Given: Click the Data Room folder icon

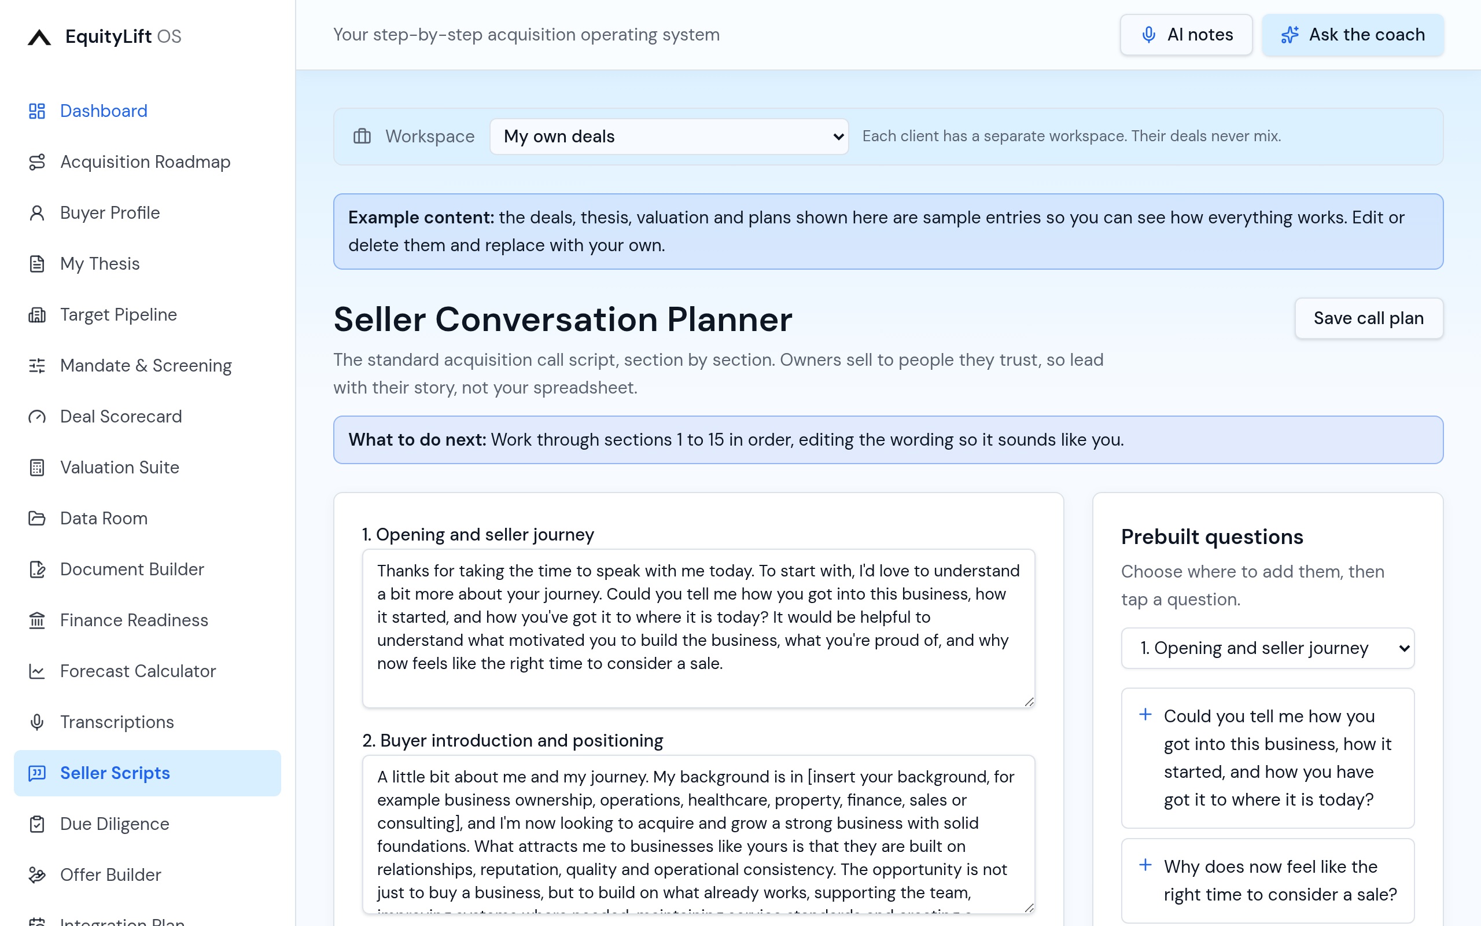Looking at the screenshot, I should [36, 518].
